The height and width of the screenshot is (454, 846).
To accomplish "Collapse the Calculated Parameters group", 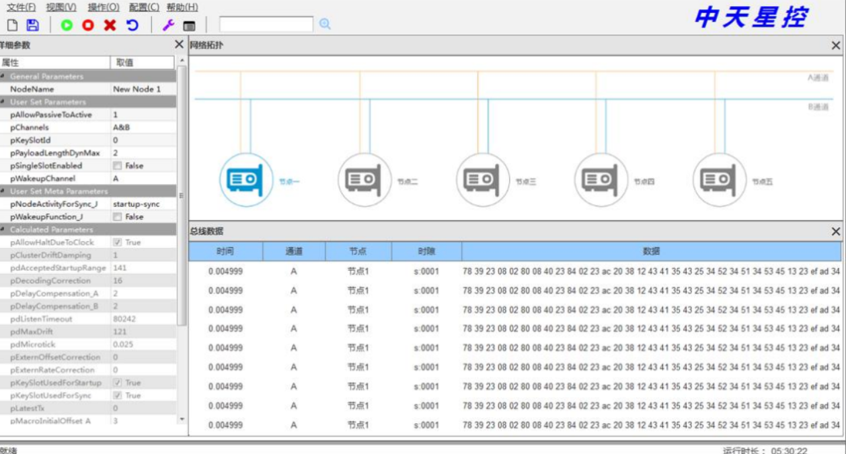I will coord(3,230).
